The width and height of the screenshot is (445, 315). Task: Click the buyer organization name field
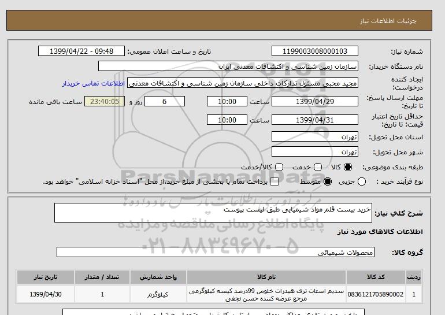coord(228,66)
